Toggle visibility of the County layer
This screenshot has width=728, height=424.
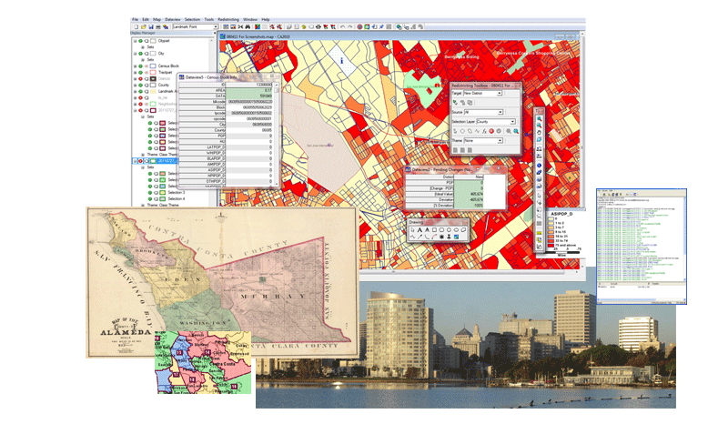click(142, 86)
